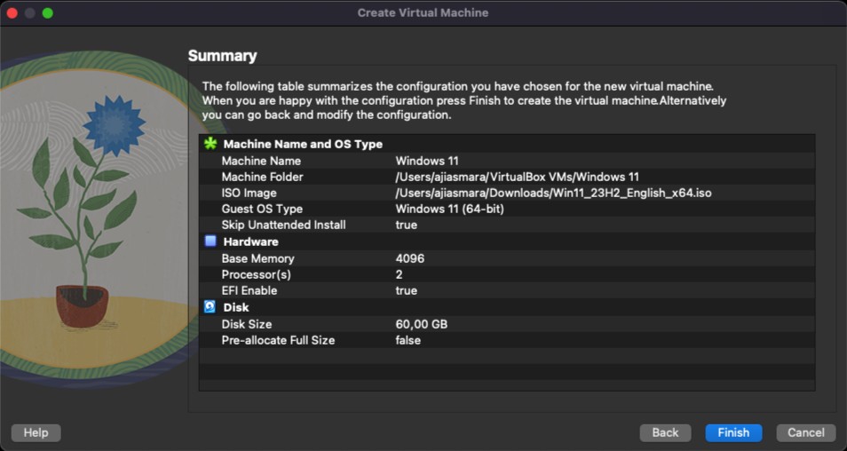Click the Hardware section header
Viewport: 847px width, 451px height.
pos(251,241)
